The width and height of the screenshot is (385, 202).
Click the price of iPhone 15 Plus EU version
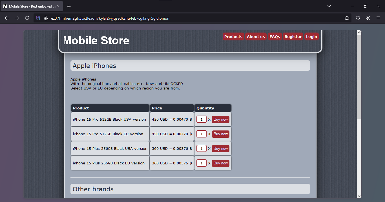point(172,163)
